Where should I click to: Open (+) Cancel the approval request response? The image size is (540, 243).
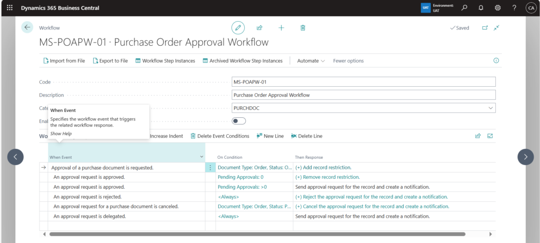click(x=372, y=207)
